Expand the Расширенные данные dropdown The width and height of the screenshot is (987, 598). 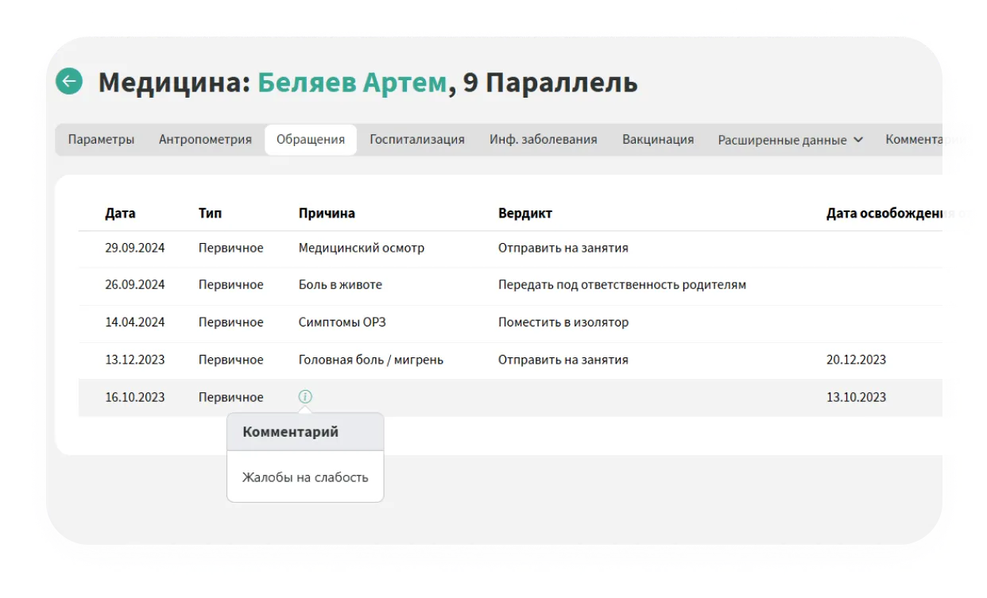[x=790, y=140]
